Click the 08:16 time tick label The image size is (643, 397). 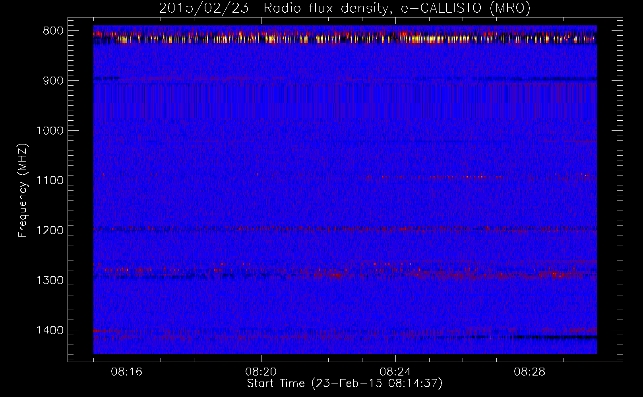point(127,372)
